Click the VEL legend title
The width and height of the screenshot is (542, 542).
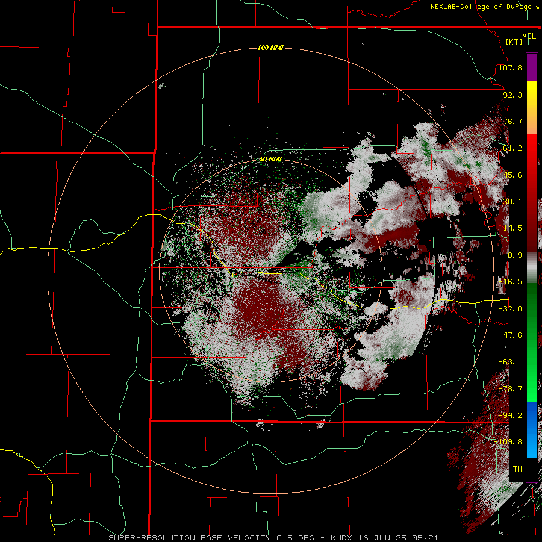[529, 36]
